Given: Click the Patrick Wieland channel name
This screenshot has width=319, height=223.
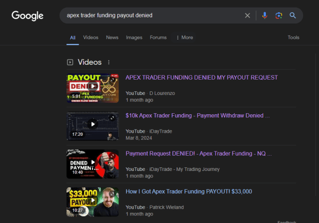Looking at the screenshot, I should (x=166, y=207).
